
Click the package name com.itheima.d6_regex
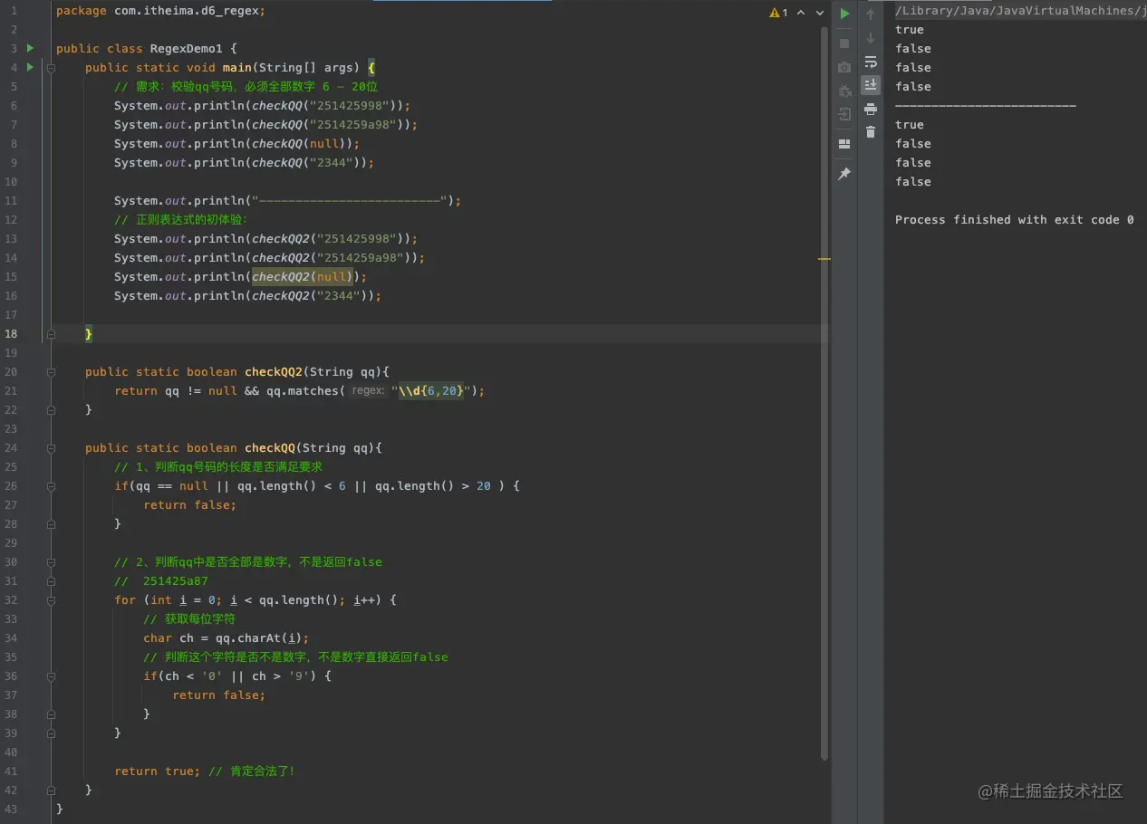click(x=187, y=11)
